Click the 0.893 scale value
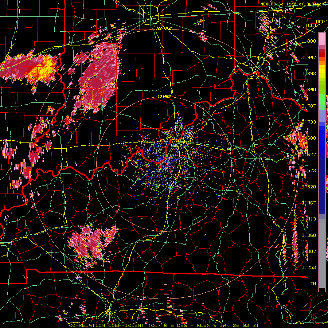 309,73
